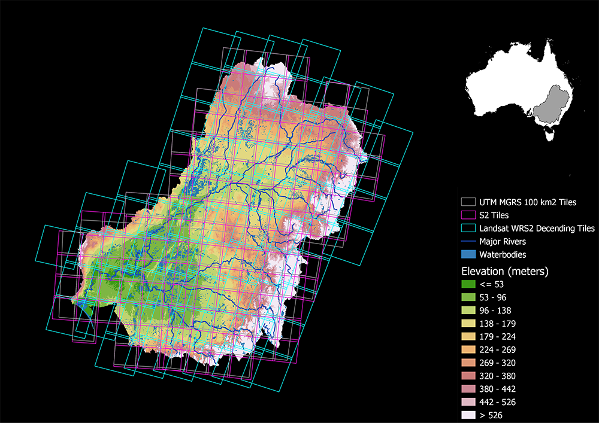This screenshot has height=423, width=599.
Task: Select the '224 - 269' elevation swatch
Action: (468, 349)
